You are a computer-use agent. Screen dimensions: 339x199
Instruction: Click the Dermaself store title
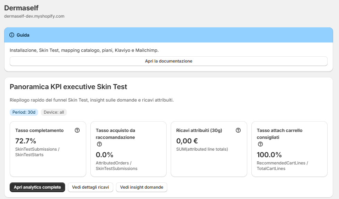21,8
